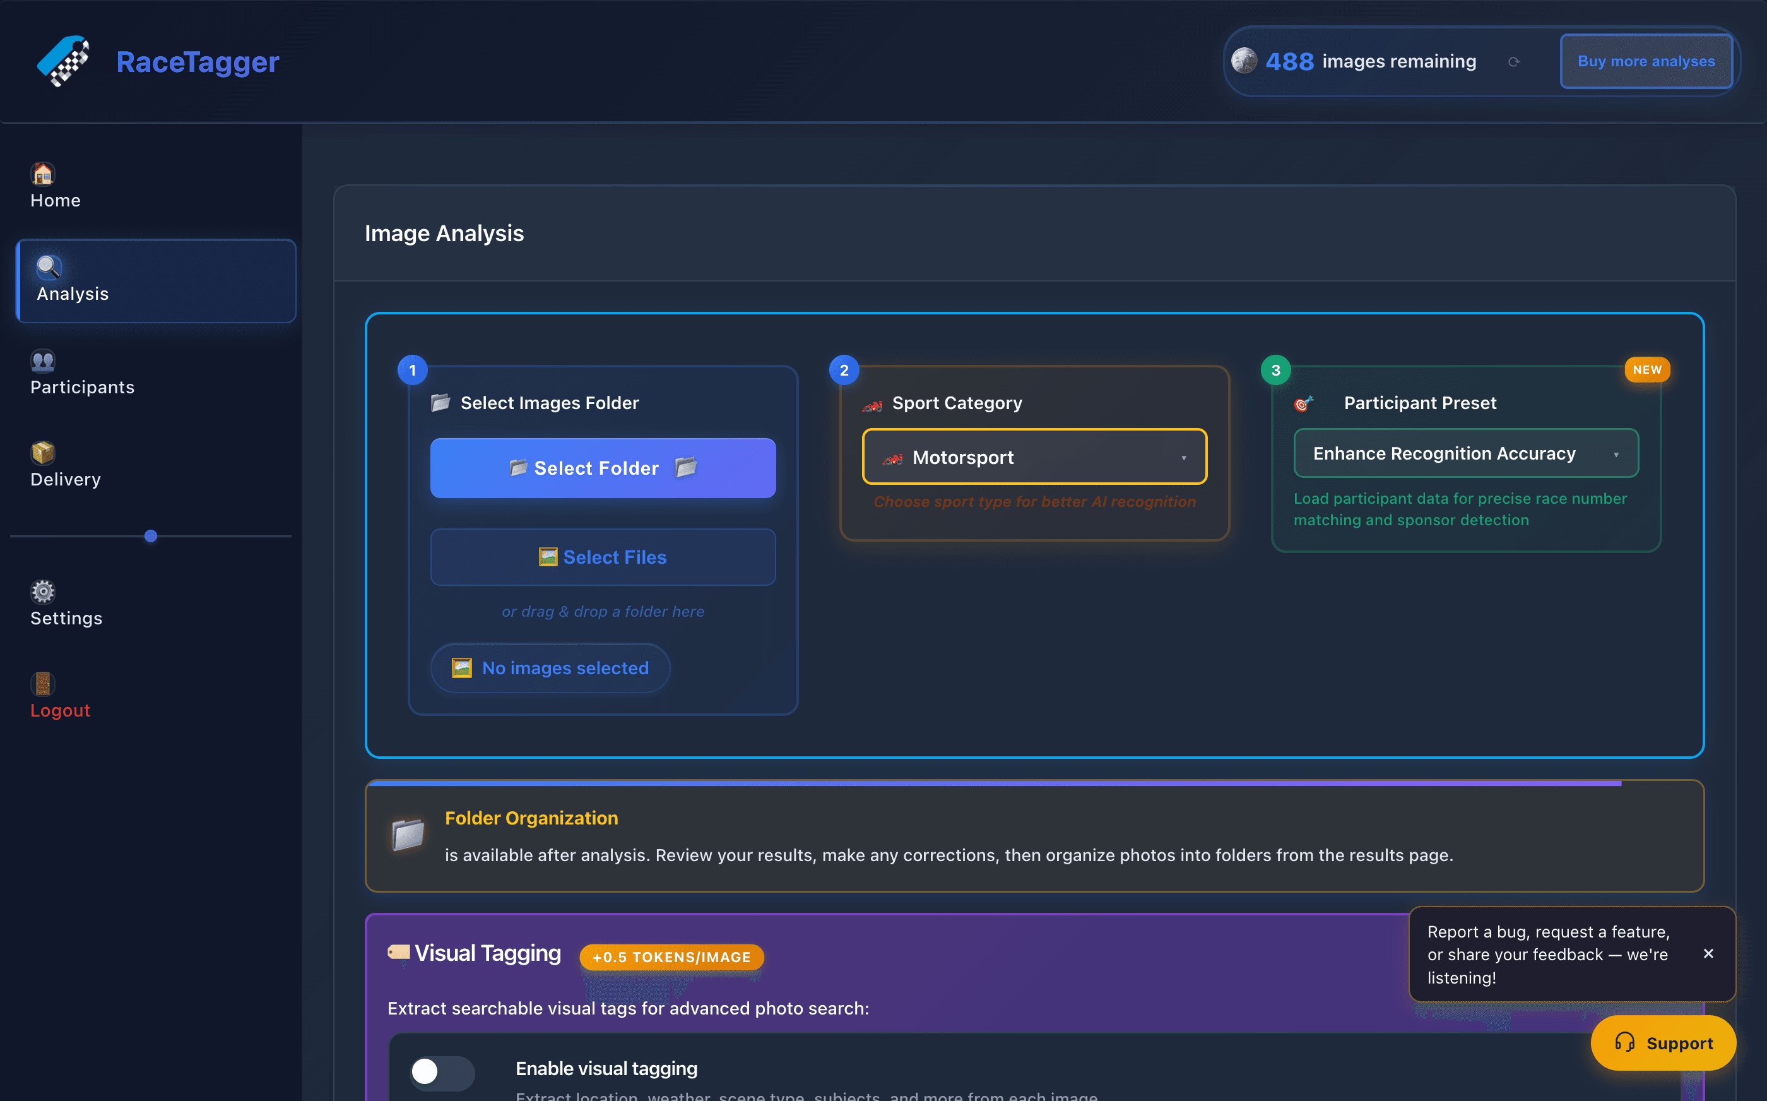This screenshot has width=1767, height=1101.
Task: Click the Home house icon in sidebar
Action: (x=43, y=174)
